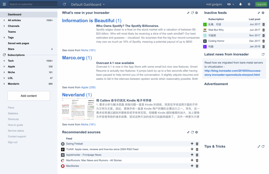Delete the Wait But Why feed

point(264,30)
